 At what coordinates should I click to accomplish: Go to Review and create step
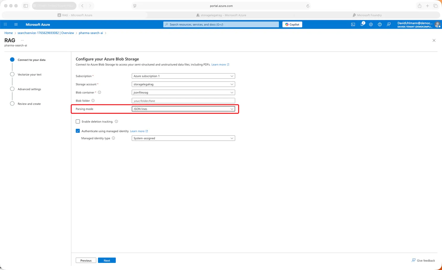(29, 104)
